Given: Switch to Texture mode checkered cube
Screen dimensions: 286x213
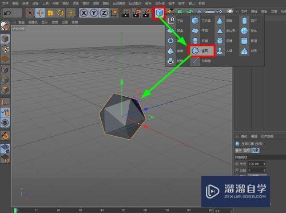Looking at the screenshot, I should (5, 49).
